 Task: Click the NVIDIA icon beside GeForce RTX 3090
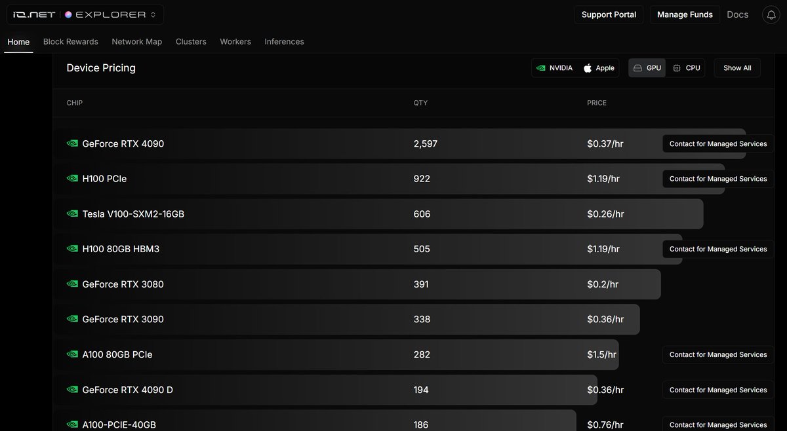72,319
